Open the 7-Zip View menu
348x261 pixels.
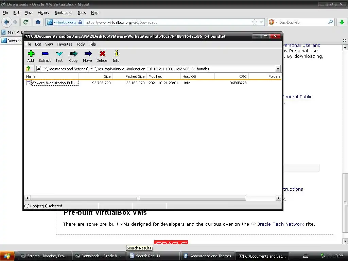(49, 44)
